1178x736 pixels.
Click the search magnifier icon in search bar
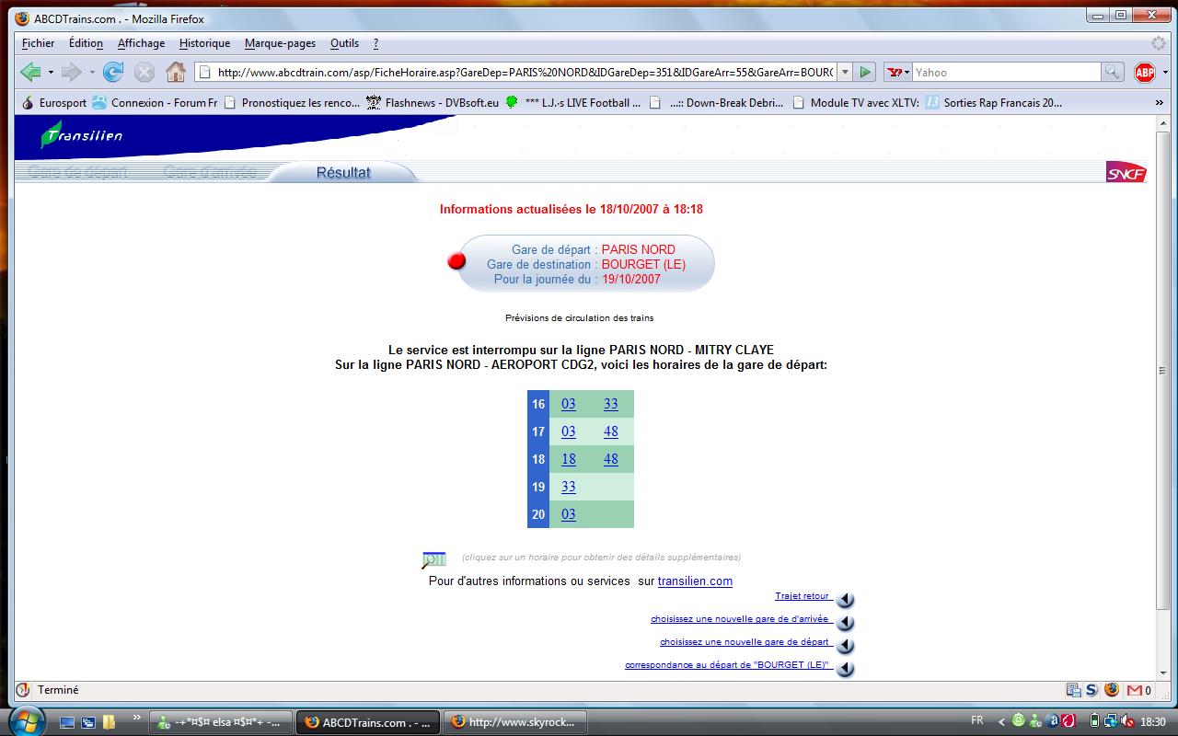coord(1112,72)
